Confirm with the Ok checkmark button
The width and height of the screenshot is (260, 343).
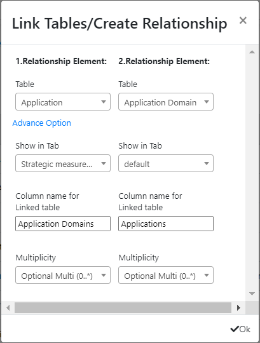pos(240,329)
